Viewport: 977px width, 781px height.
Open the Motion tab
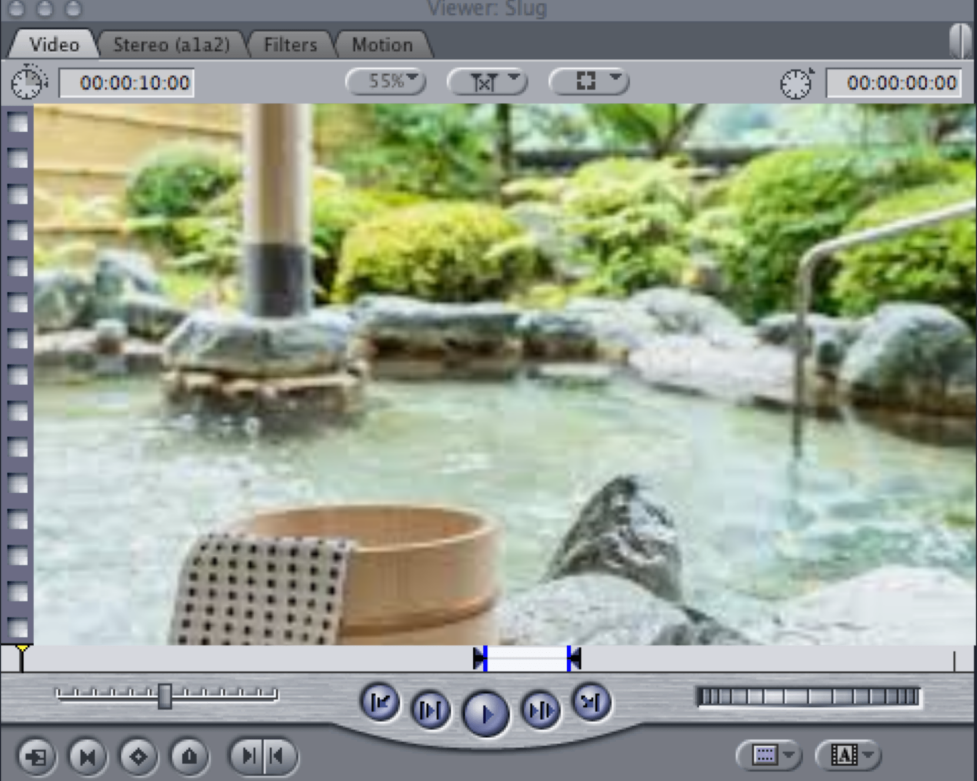tap(382, 45)
